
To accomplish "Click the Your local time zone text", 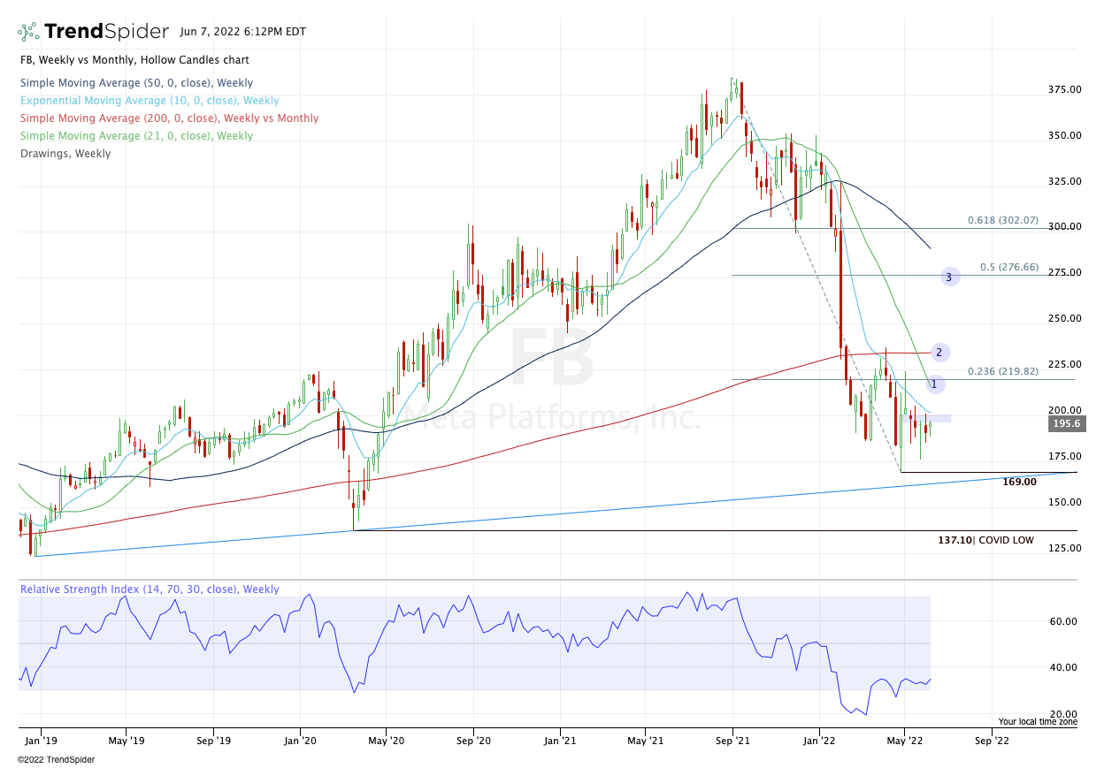I will [x=1038, y=721].
